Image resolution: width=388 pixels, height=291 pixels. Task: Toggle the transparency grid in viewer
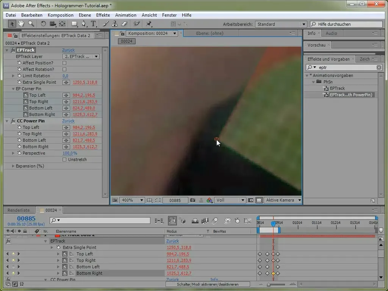tap(259, 200)
